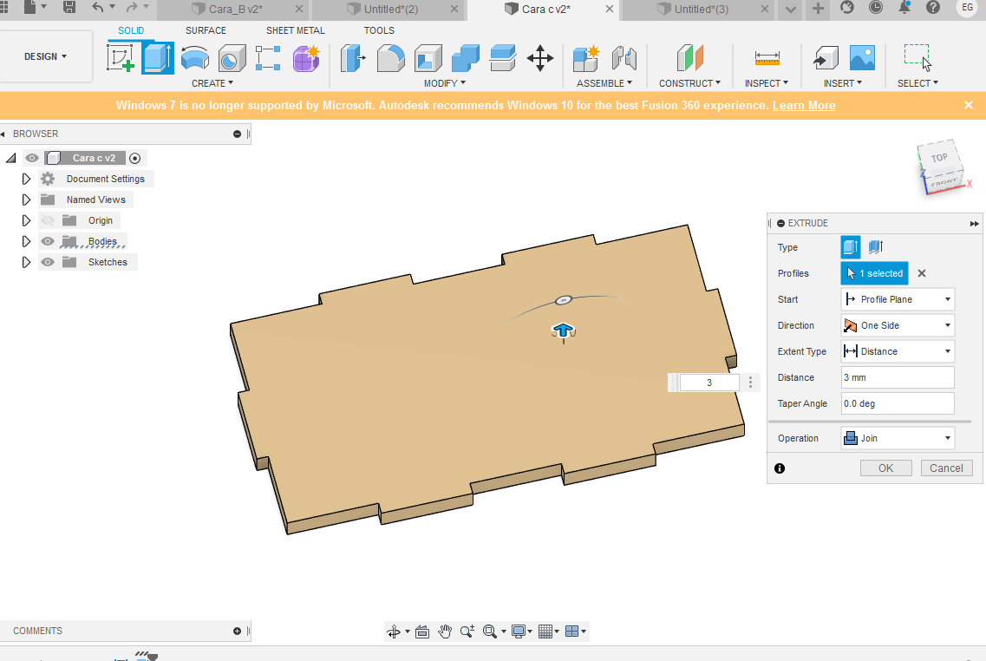This screenshot has height=661, width=986.
Task: Select the Pan hand tool
Action: pyautogui.click(x=445, y=632)
